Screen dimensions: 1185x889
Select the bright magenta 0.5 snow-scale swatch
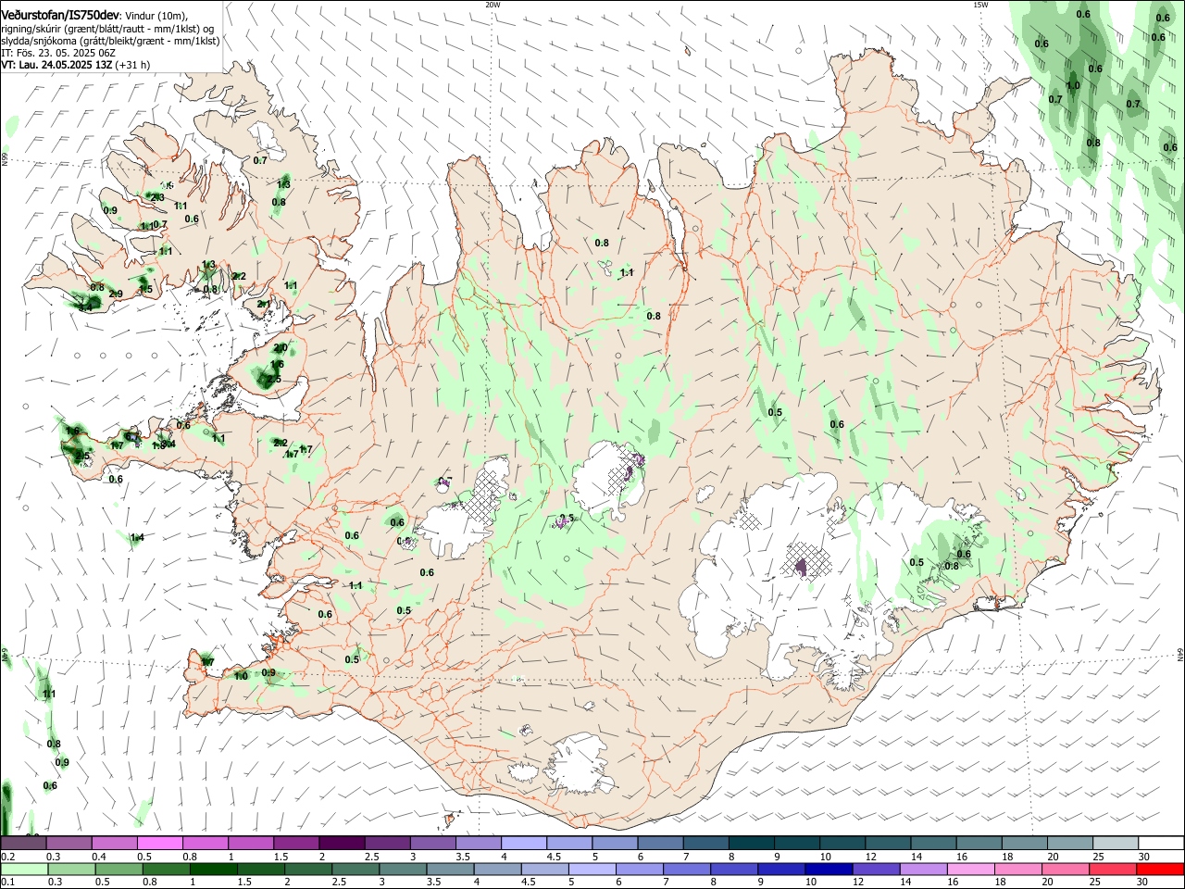click(160, 843)
